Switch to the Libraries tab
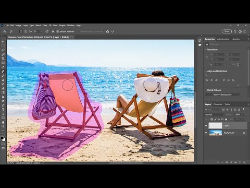 click(x=235, y=39)
